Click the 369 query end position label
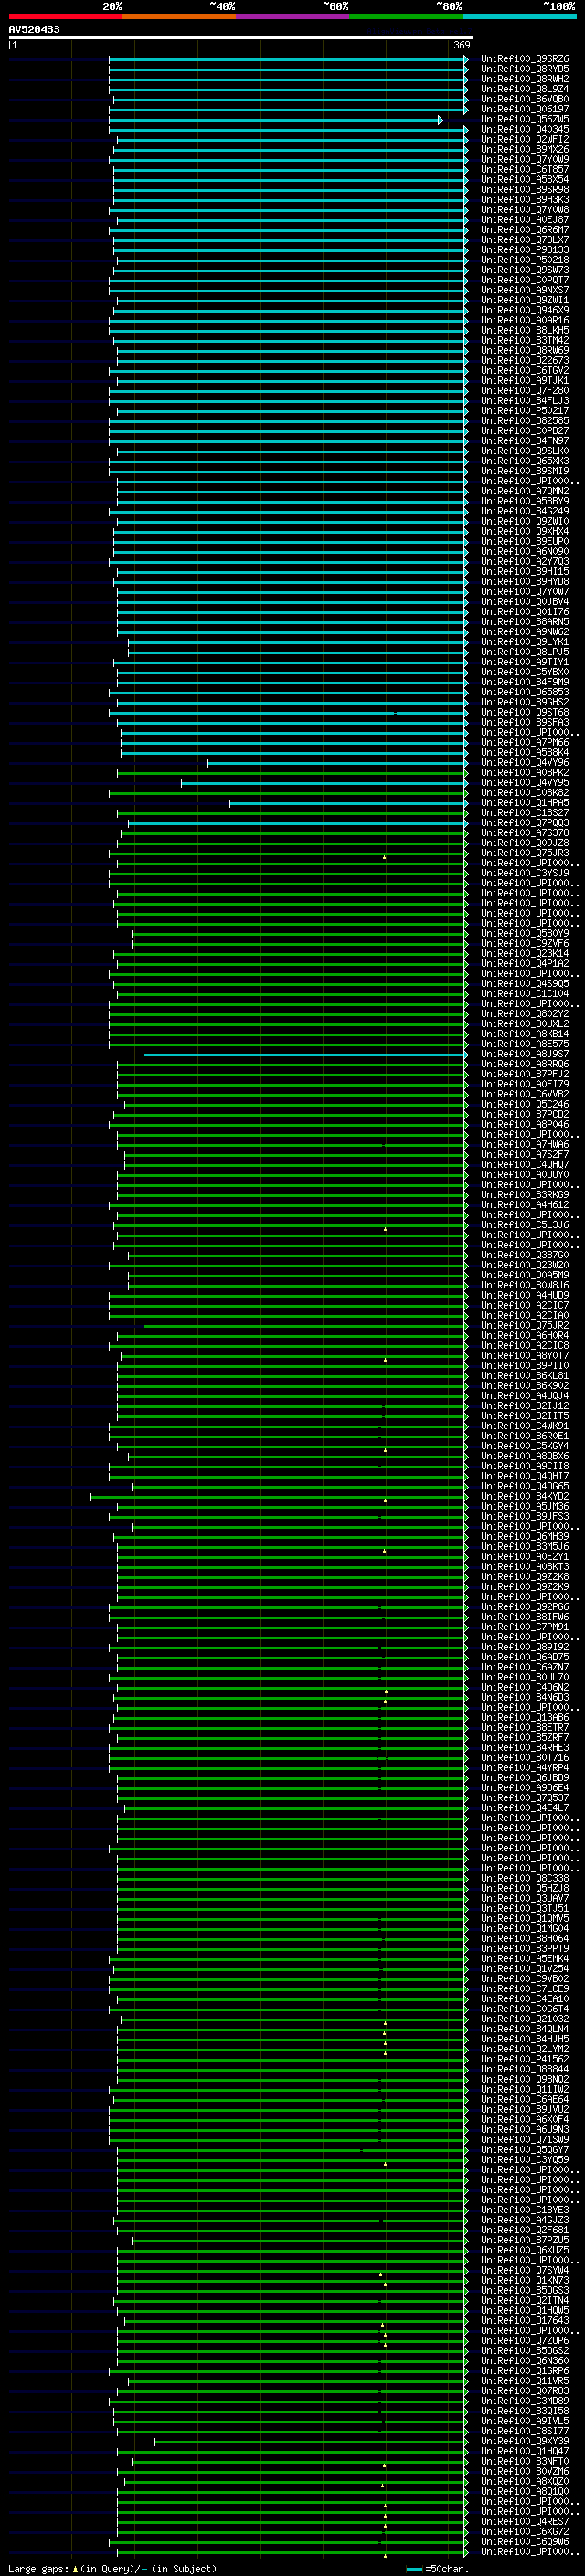This screenshot has width=585, height=2576. [x=461, y=45]
